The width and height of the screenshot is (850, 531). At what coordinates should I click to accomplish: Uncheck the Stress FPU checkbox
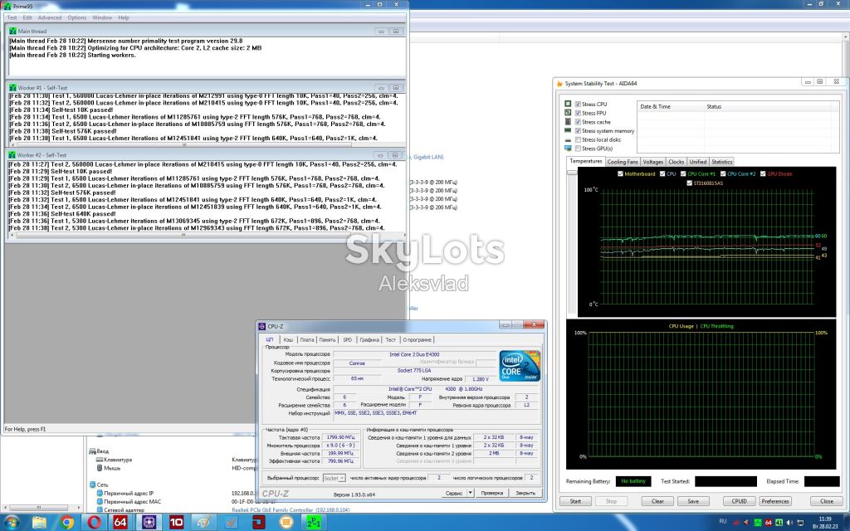(x=578, y=113)
